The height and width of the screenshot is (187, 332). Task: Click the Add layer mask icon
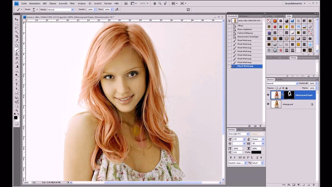tap(294, 185)
